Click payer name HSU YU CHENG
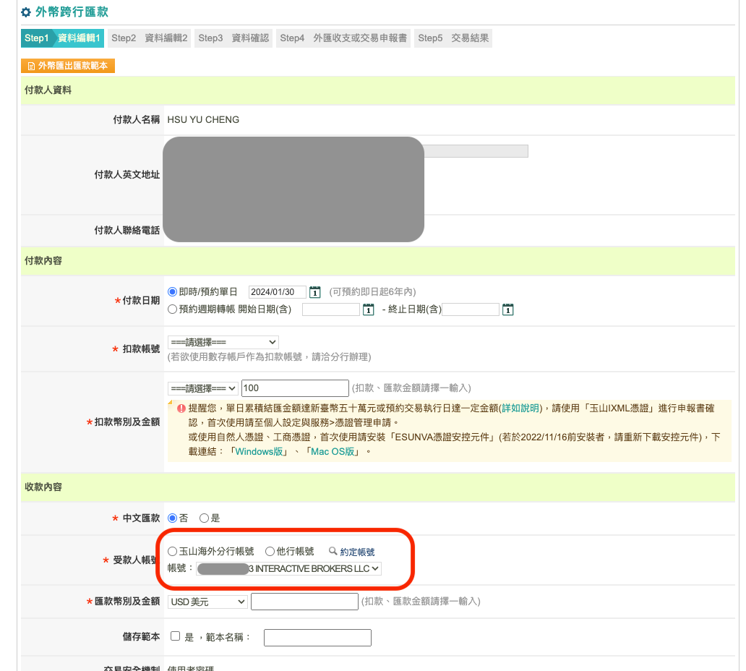 [x=203, y=120]
